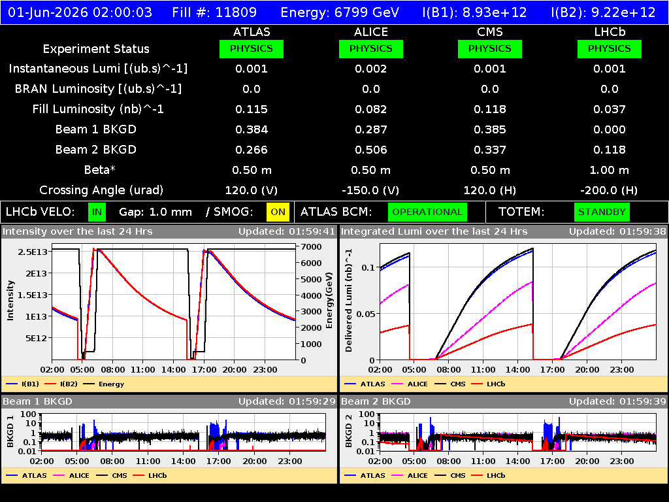Click ATLAS crossing angle 120.0 (V)
This screenshot has width=669, height=502.
(x=252, y=190)
